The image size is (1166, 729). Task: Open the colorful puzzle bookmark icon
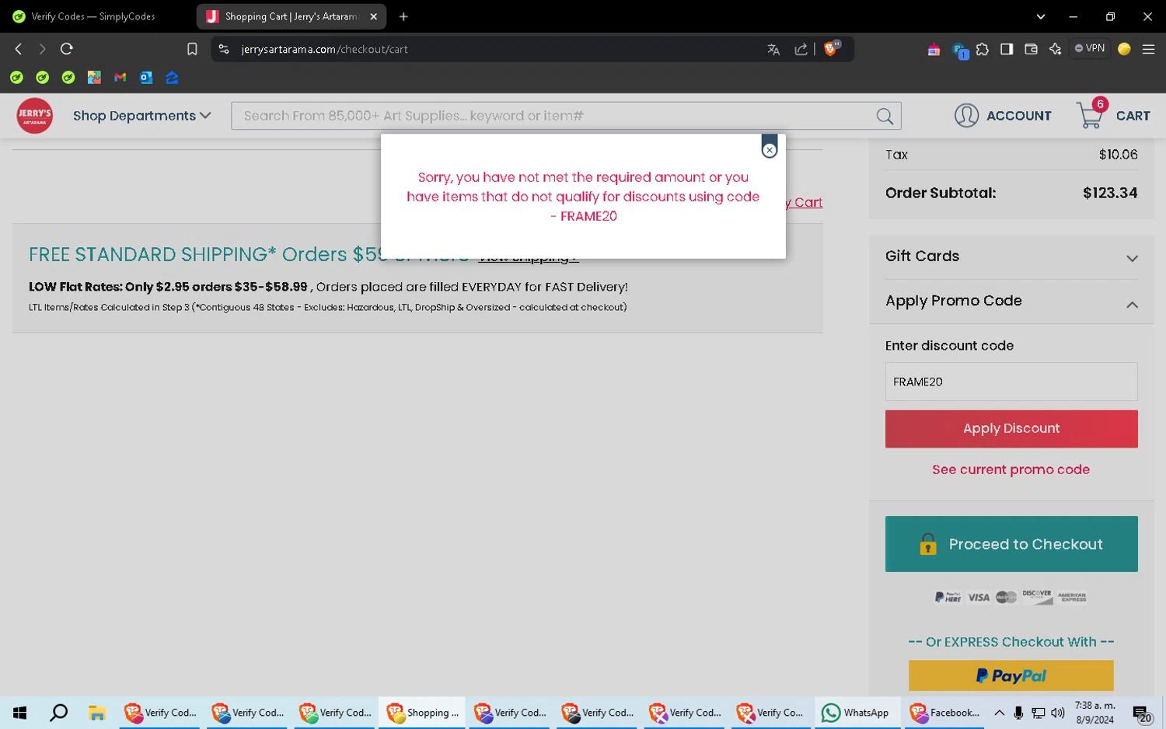[x=94, y=78]
